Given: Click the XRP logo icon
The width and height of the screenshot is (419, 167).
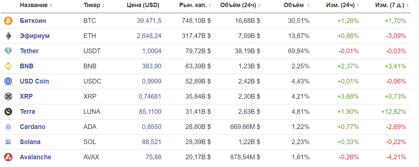Looking at the screenshot, I should (x=8, y=97).
